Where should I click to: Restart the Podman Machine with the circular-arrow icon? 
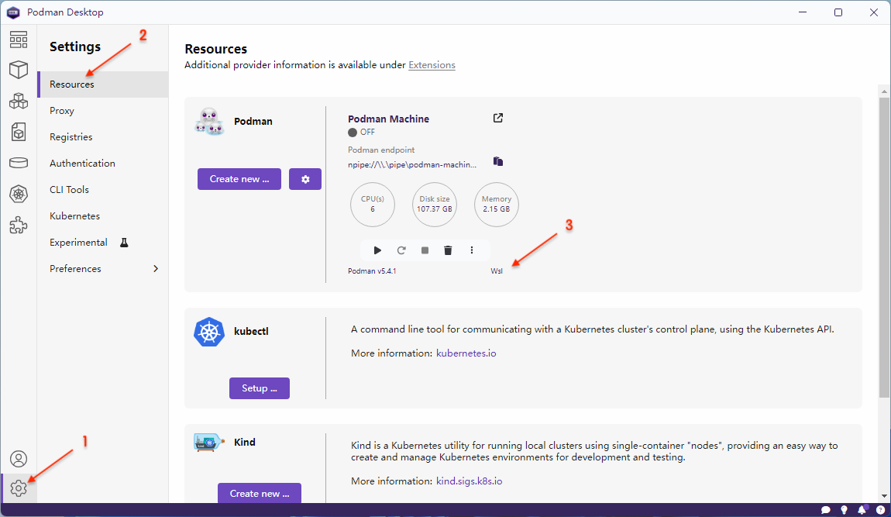click(401, 250)
